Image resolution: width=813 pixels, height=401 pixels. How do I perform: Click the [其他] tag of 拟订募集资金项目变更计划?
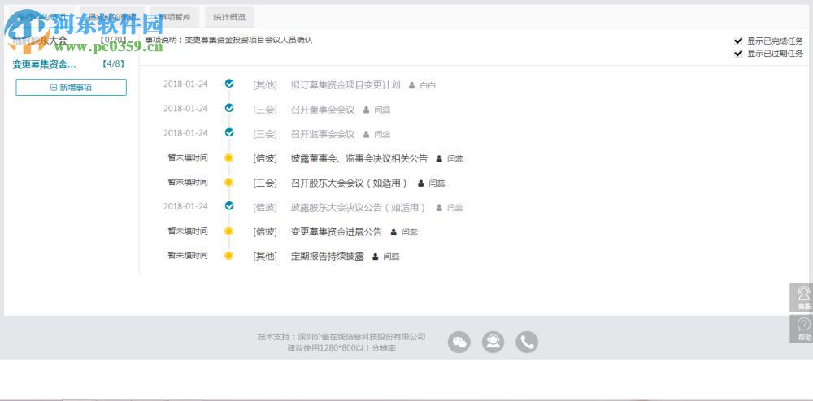pyautogui.click(x=265, y=85)
